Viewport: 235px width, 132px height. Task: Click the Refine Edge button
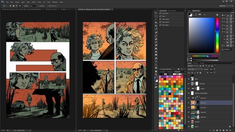[52, 6]
